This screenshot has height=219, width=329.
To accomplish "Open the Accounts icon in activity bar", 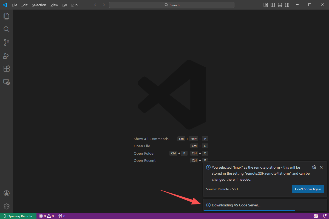I will (x=7, y=193).
